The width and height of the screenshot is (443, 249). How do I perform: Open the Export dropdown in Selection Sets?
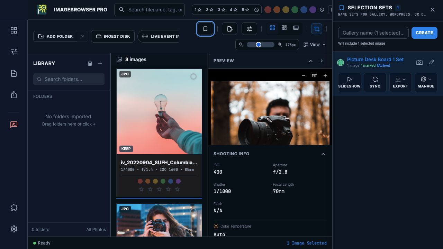[400, 82]
